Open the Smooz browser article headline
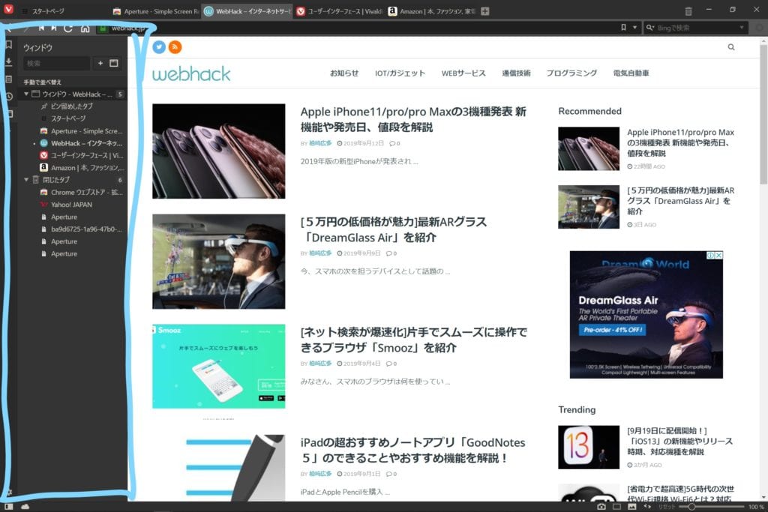This screenshot has height=512, width=768. (414, 340)
